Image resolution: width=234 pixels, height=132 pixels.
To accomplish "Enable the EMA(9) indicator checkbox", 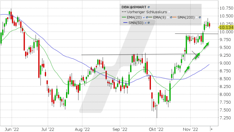I will click(x=168, y=17).
